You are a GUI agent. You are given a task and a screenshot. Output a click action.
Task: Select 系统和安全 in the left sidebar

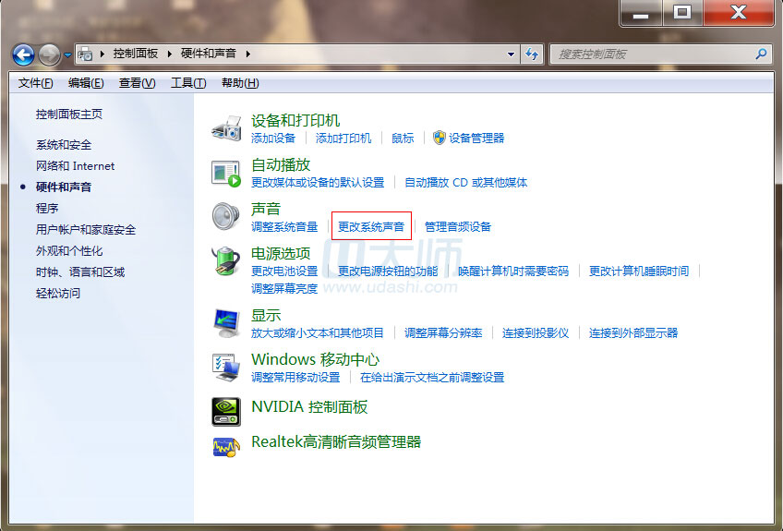pyautogui.click(x=64, y=145)
